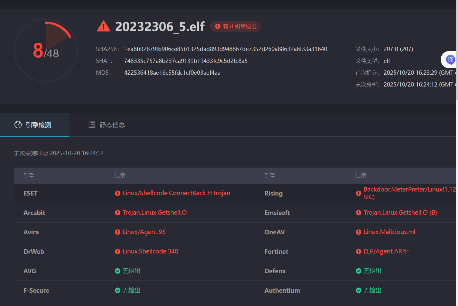Click the AVG engine name
Image resolution: width=458 pixels, height=306 pixels.
[x=30, y=271]
